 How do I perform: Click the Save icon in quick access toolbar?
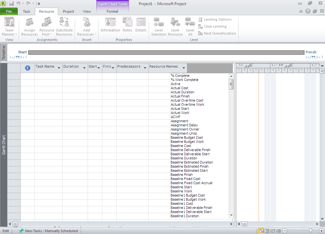11,4
